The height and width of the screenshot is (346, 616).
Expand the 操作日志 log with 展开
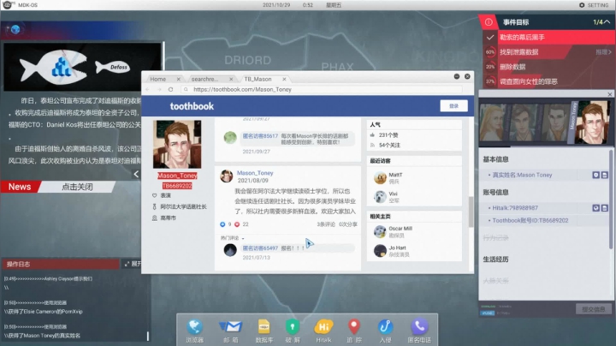tap(133, 264)
